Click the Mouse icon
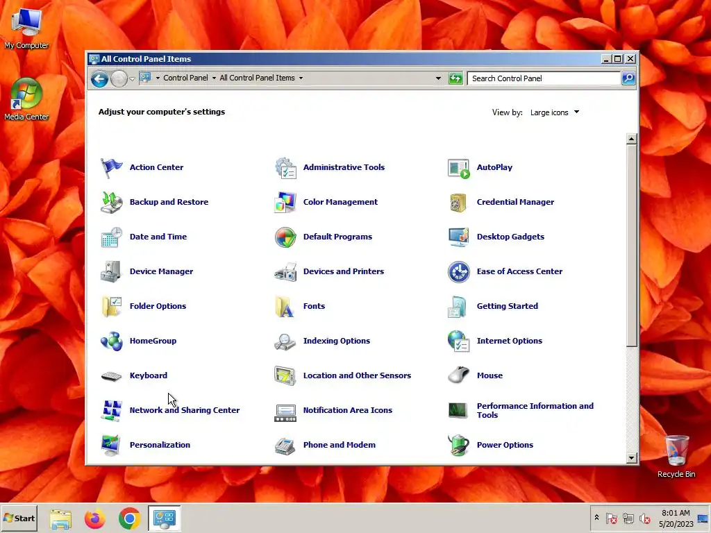This screenshot has height=533, width=711. click(458, 375)
